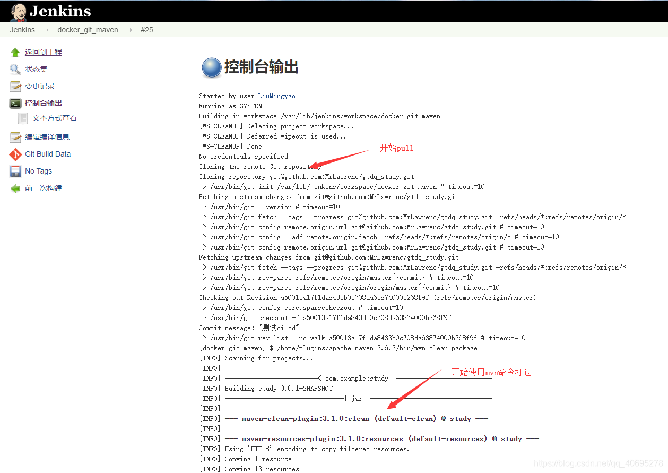Click the terminal icon beside 控制台输出
Screen dimensions: 668x473
(15, 103)
